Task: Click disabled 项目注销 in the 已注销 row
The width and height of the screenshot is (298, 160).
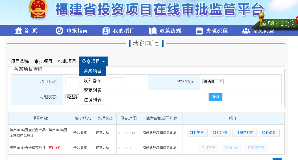Action: 231,148
